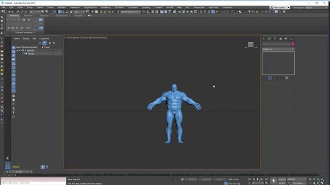This screenshot has height=185, width=330.
Task: Open the Motion tab in command panel
Action: pos(280,39)
